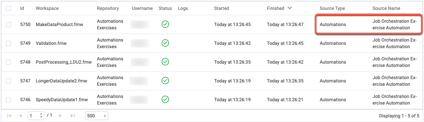Sort by Finished column arrow
This screenshot has width=424, height=122.
290,8
